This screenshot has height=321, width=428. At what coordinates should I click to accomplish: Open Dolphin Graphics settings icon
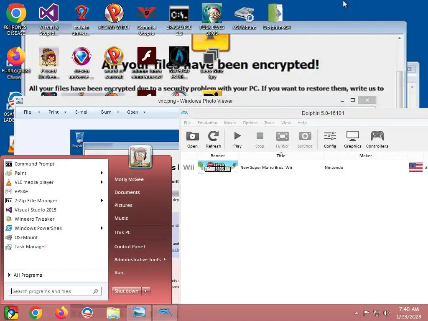click(x=352, y=140)
